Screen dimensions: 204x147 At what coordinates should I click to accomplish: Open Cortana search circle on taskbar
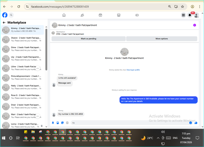tap(11, 138)
